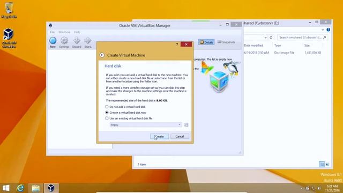Switch to VirtualBox taskbar icon
The image size is (343, 193).
click(x=51, y=188)
